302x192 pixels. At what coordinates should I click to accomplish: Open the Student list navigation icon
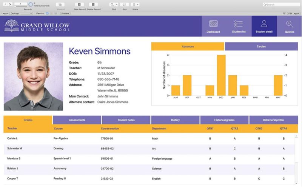click(239, 26)
